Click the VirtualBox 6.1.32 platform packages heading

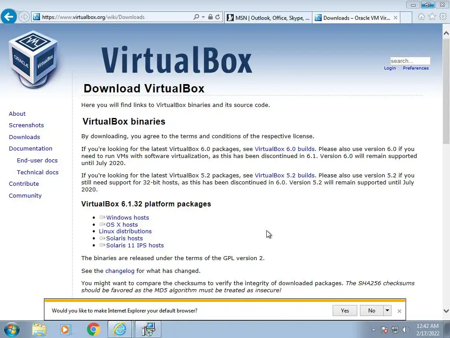(x=146, y=204)
